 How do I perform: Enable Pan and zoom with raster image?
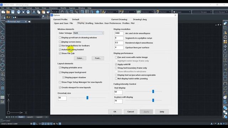(116, 57)
